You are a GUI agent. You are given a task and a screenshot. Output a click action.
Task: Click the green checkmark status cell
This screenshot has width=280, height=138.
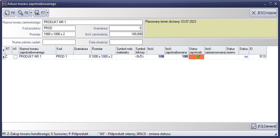[x=196, y=57]
